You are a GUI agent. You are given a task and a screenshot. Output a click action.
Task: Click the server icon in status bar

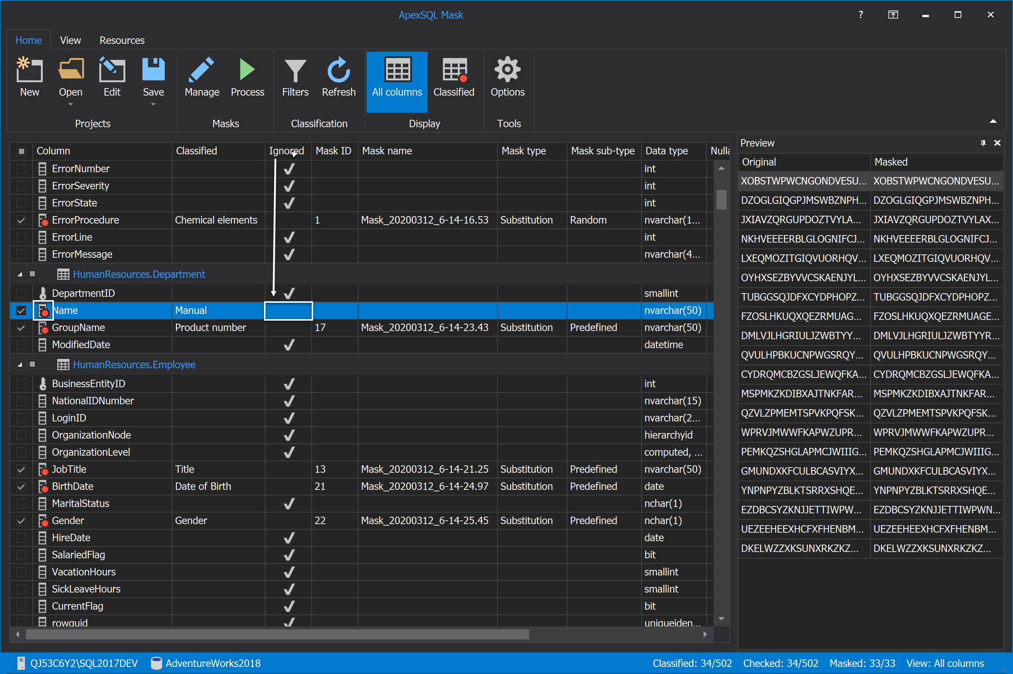click(21, 663)
